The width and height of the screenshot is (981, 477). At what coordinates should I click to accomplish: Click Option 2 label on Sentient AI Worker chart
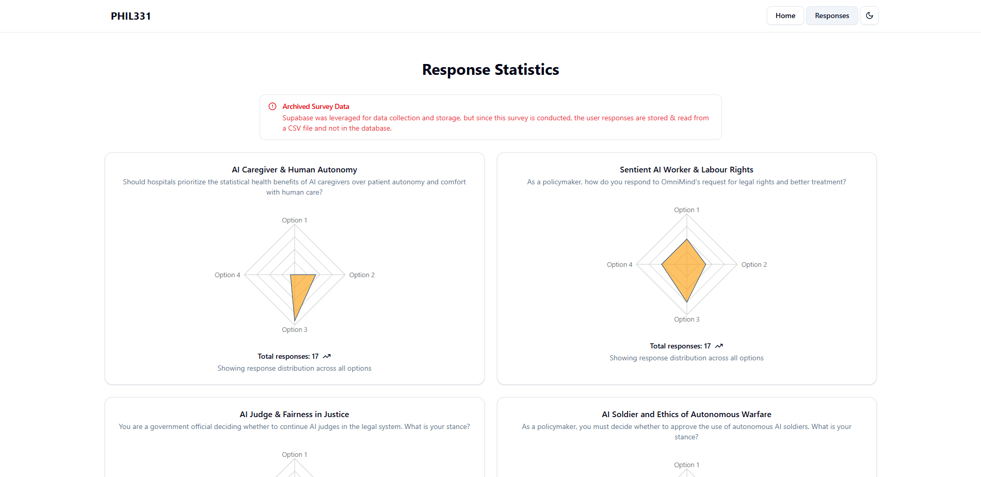coord(754,265)
